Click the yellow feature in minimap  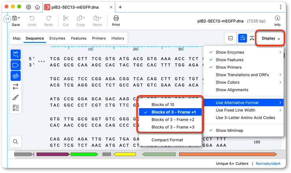click(x=125, y=154)
